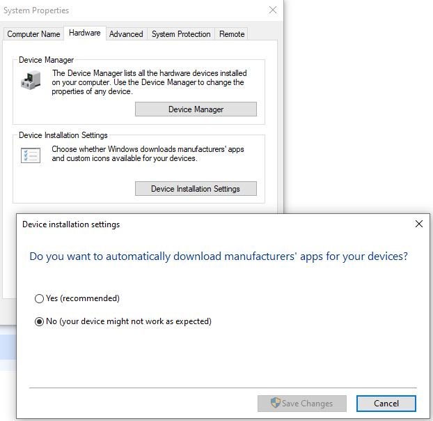Select the Yes (recommended) radio button
The image size is (433, 421).
40,298
